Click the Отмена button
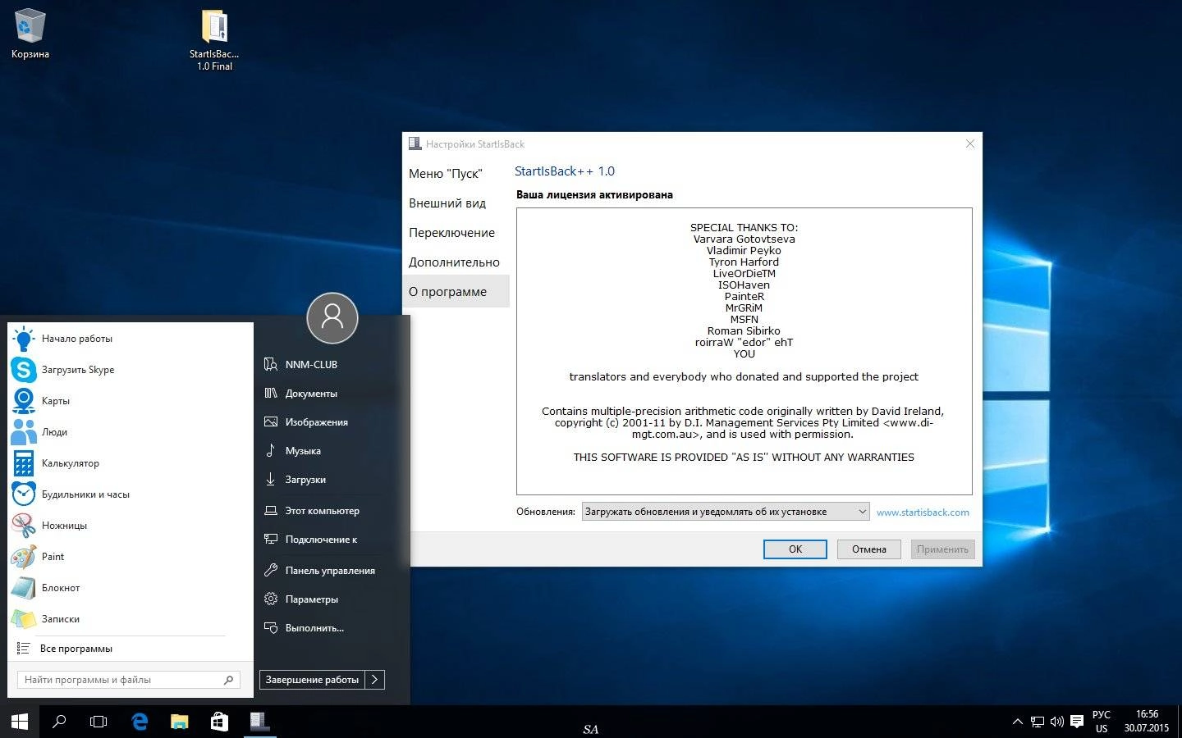 click(x=869, y=549)
